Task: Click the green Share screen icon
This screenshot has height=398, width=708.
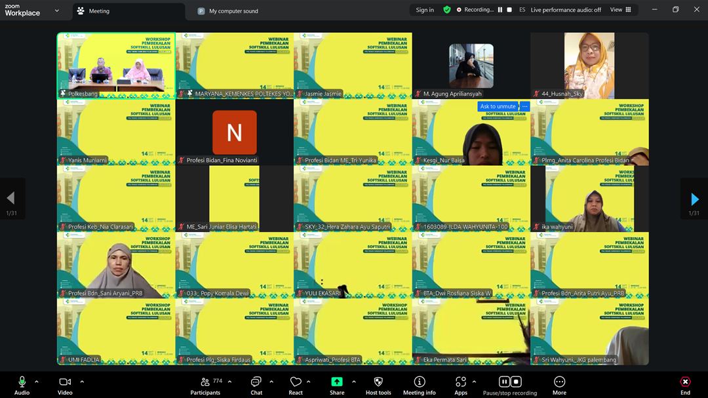Action: (x=337, y=382)
